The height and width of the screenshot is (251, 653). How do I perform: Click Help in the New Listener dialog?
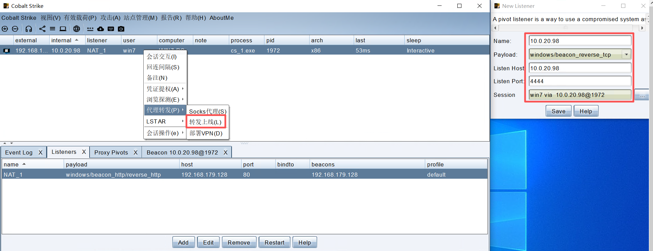coord(586,111)
